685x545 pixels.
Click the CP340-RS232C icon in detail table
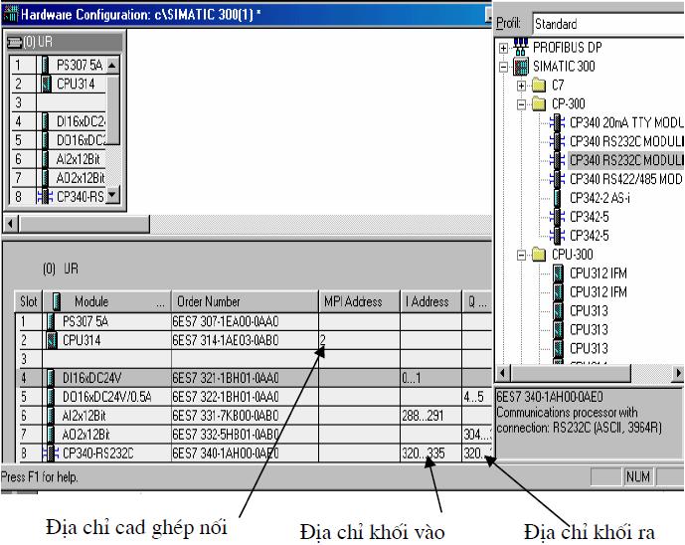click(51, 454)
